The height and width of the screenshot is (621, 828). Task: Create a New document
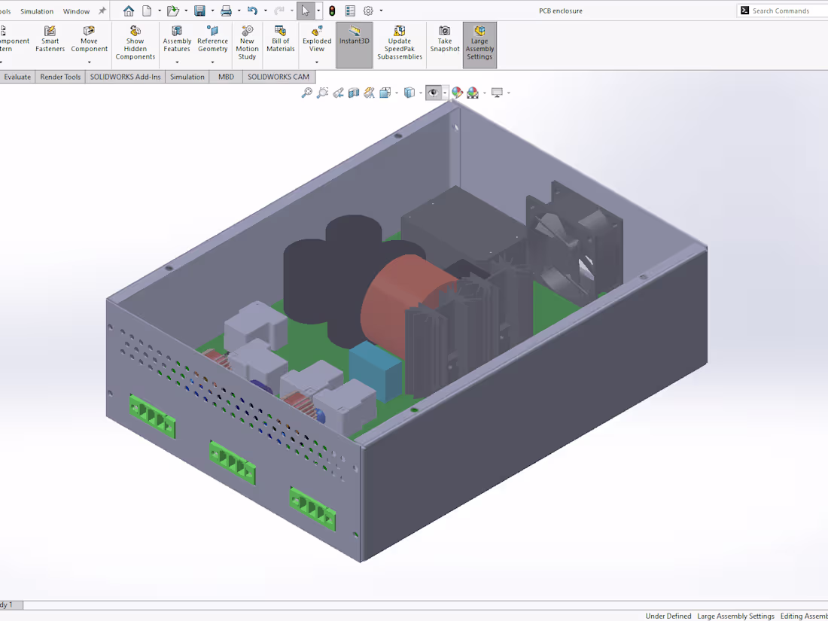(x=147, y=11)
